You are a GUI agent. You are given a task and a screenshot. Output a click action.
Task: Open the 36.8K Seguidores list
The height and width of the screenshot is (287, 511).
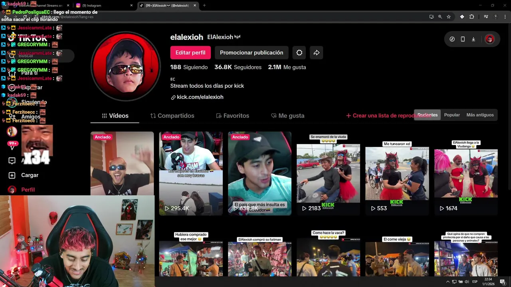pos(238,67)
